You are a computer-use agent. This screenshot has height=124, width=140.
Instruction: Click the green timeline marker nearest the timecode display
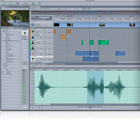(x=67, y=16)
